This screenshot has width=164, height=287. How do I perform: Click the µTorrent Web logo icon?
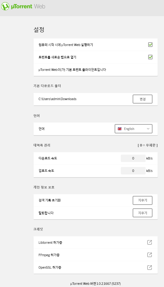[5, 6]
